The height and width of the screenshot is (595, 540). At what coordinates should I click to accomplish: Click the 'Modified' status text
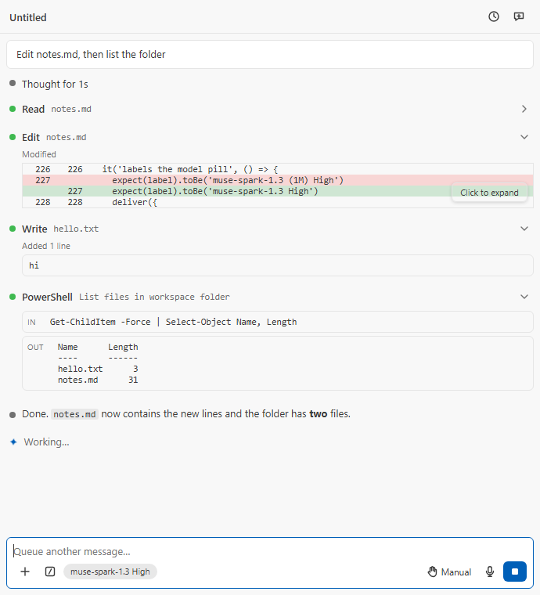(x=39, y=154)
